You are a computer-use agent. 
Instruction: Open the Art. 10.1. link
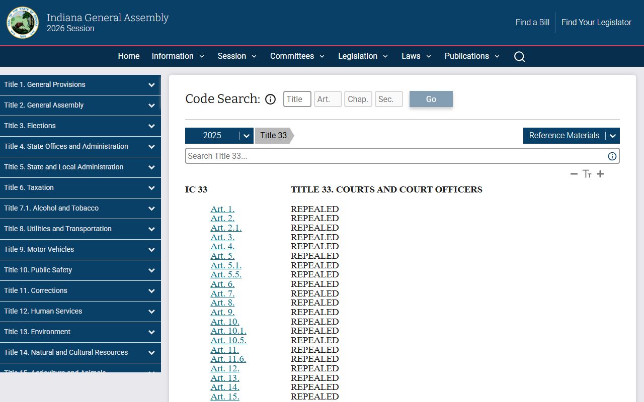pyautogui.click(x=228, y=331)
